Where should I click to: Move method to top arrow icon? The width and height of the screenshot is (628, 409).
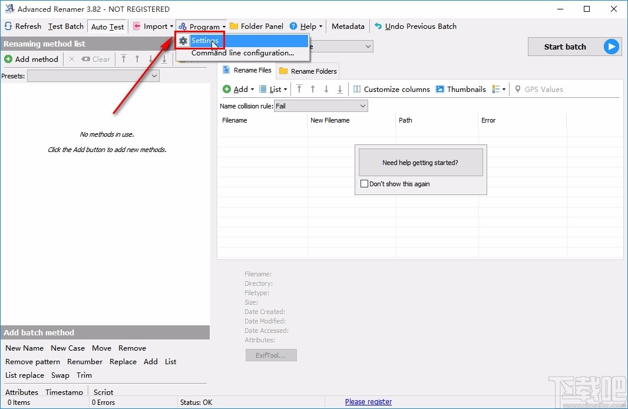[124, 60]
